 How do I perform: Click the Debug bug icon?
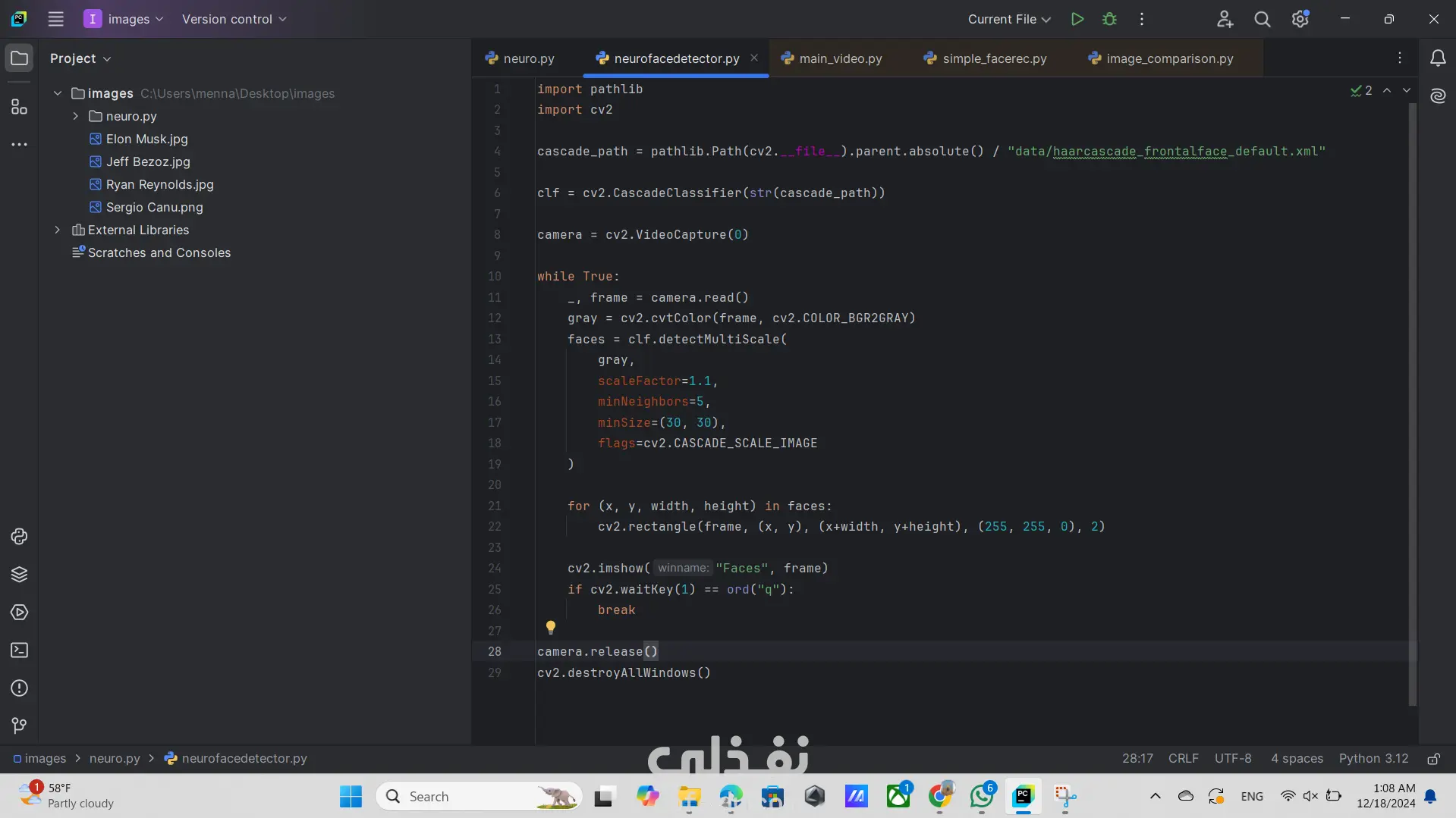point(1109,19)
